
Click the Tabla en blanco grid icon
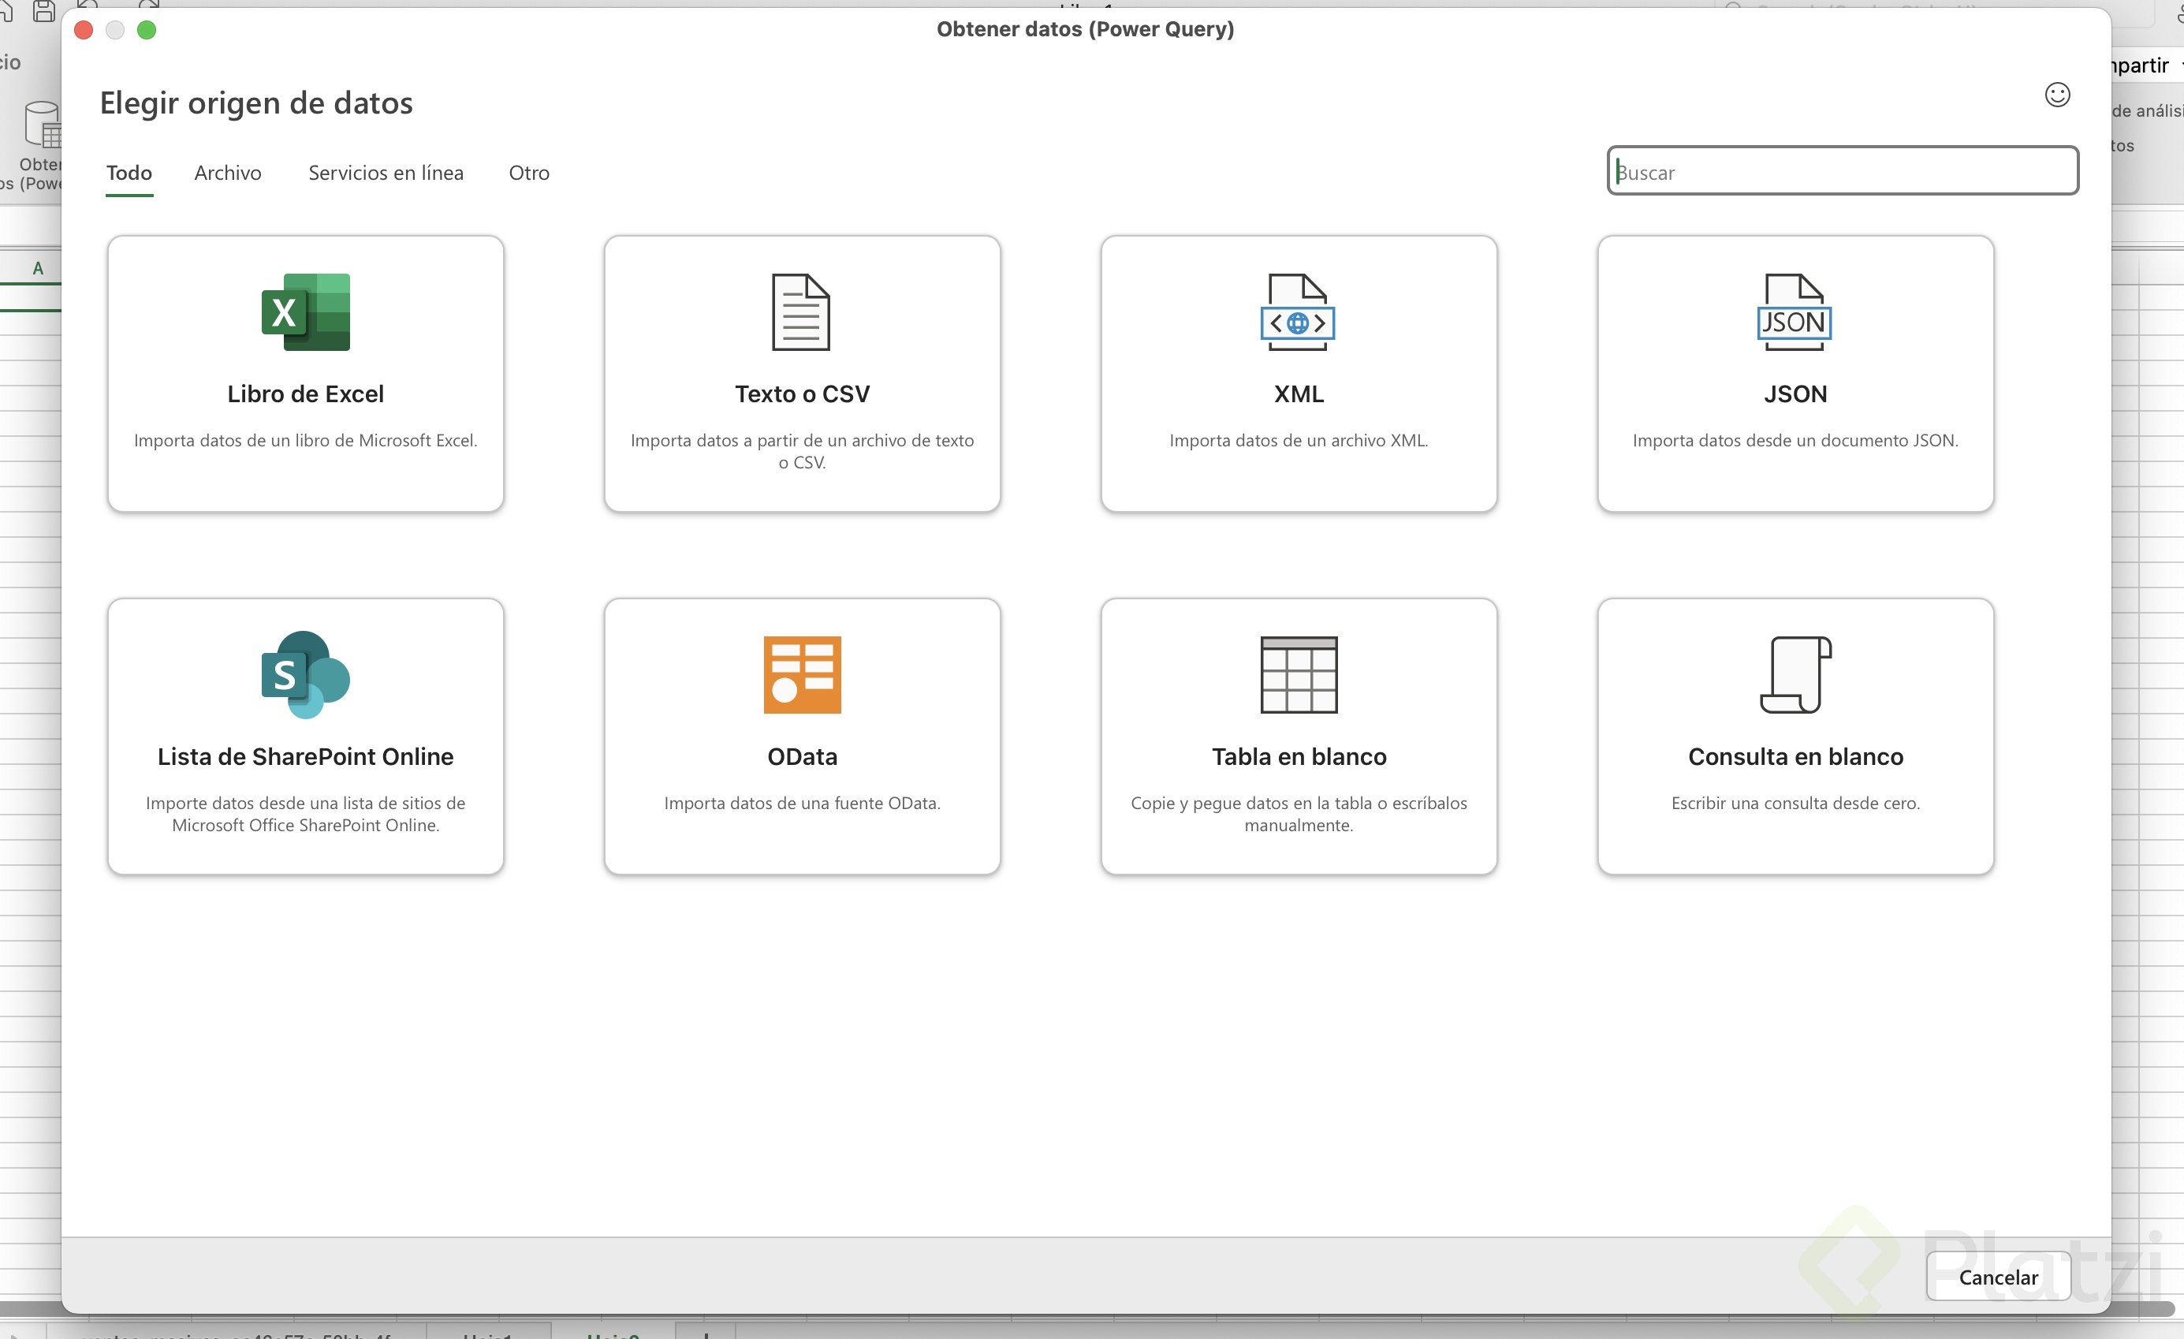1298,675
